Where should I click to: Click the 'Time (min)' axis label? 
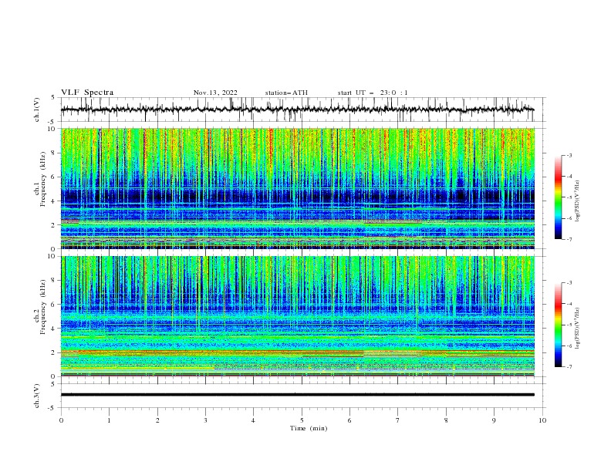pyautogui.click(x=309, y=428)
